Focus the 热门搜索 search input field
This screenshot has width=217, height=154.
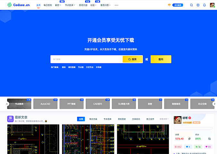click(x=86, y=59)
